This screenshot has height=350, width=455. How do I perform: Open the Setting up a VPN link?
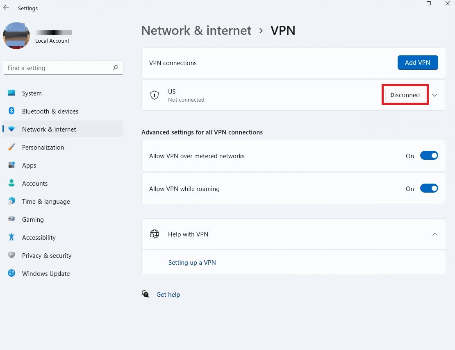click(192, 262)
